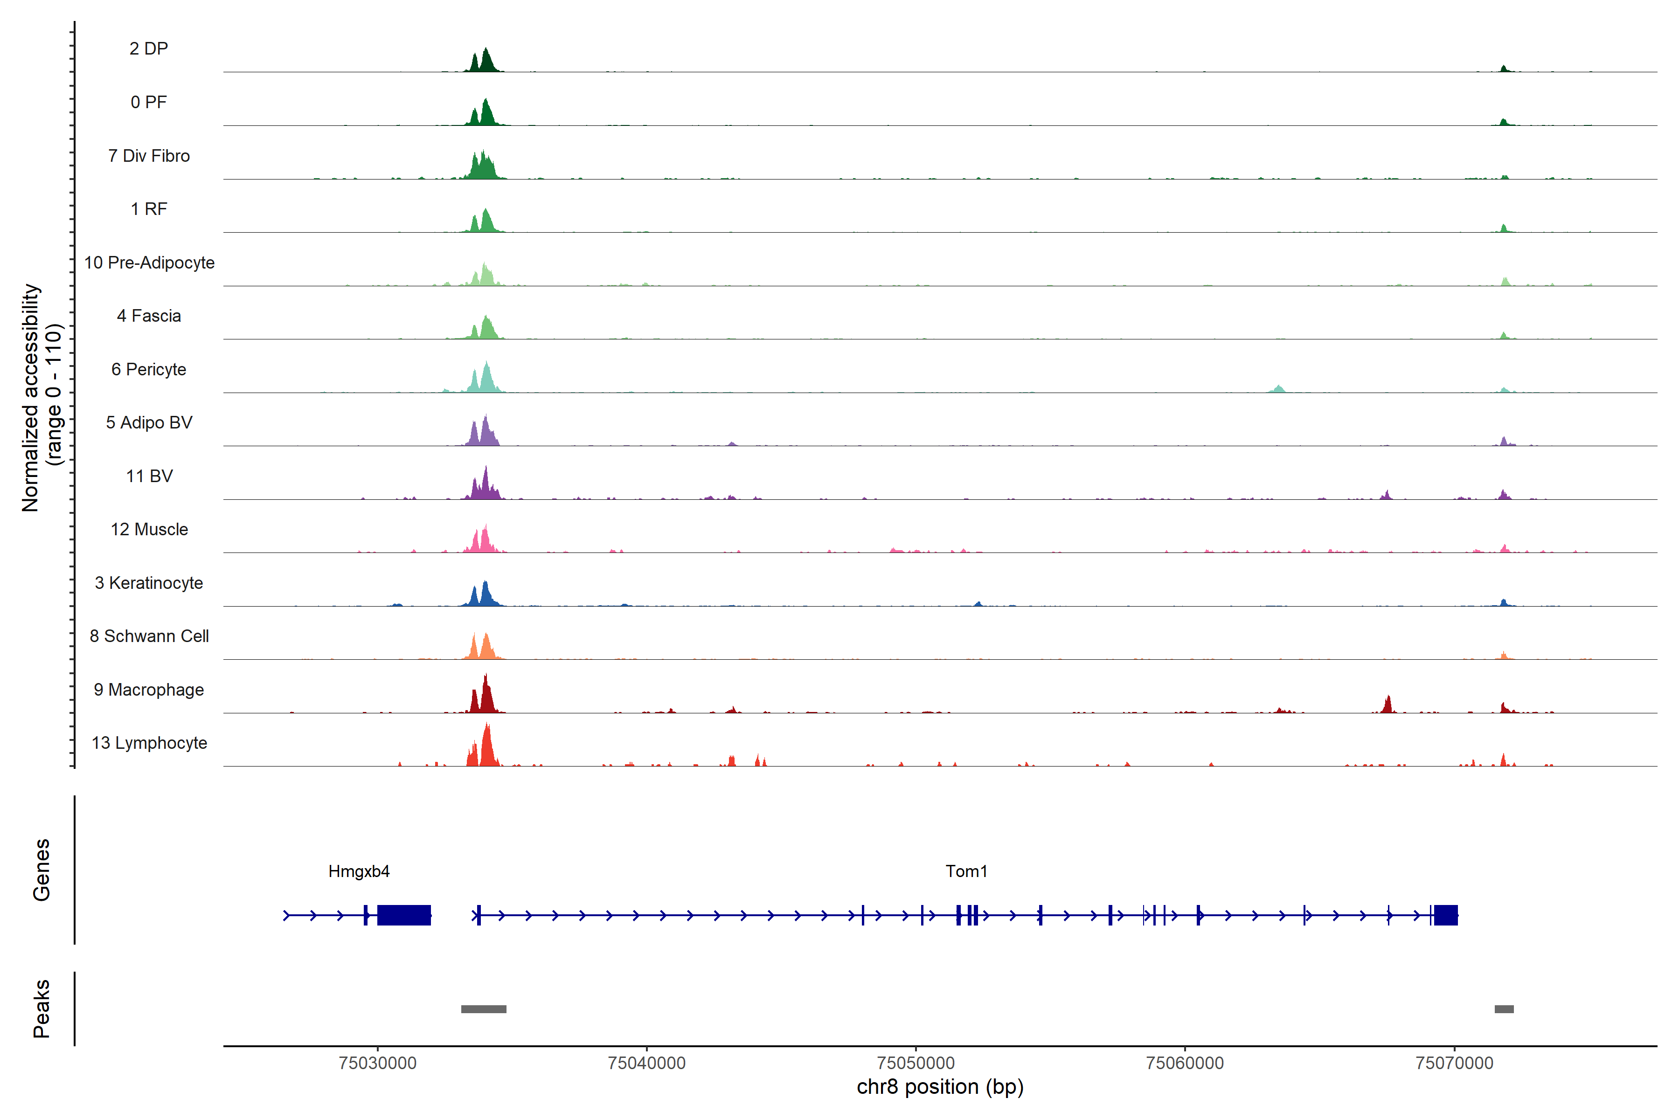1679x1119 pixels.
Task: Click the 75050000 axis tick label
Action: click(x=915, y=1063)
